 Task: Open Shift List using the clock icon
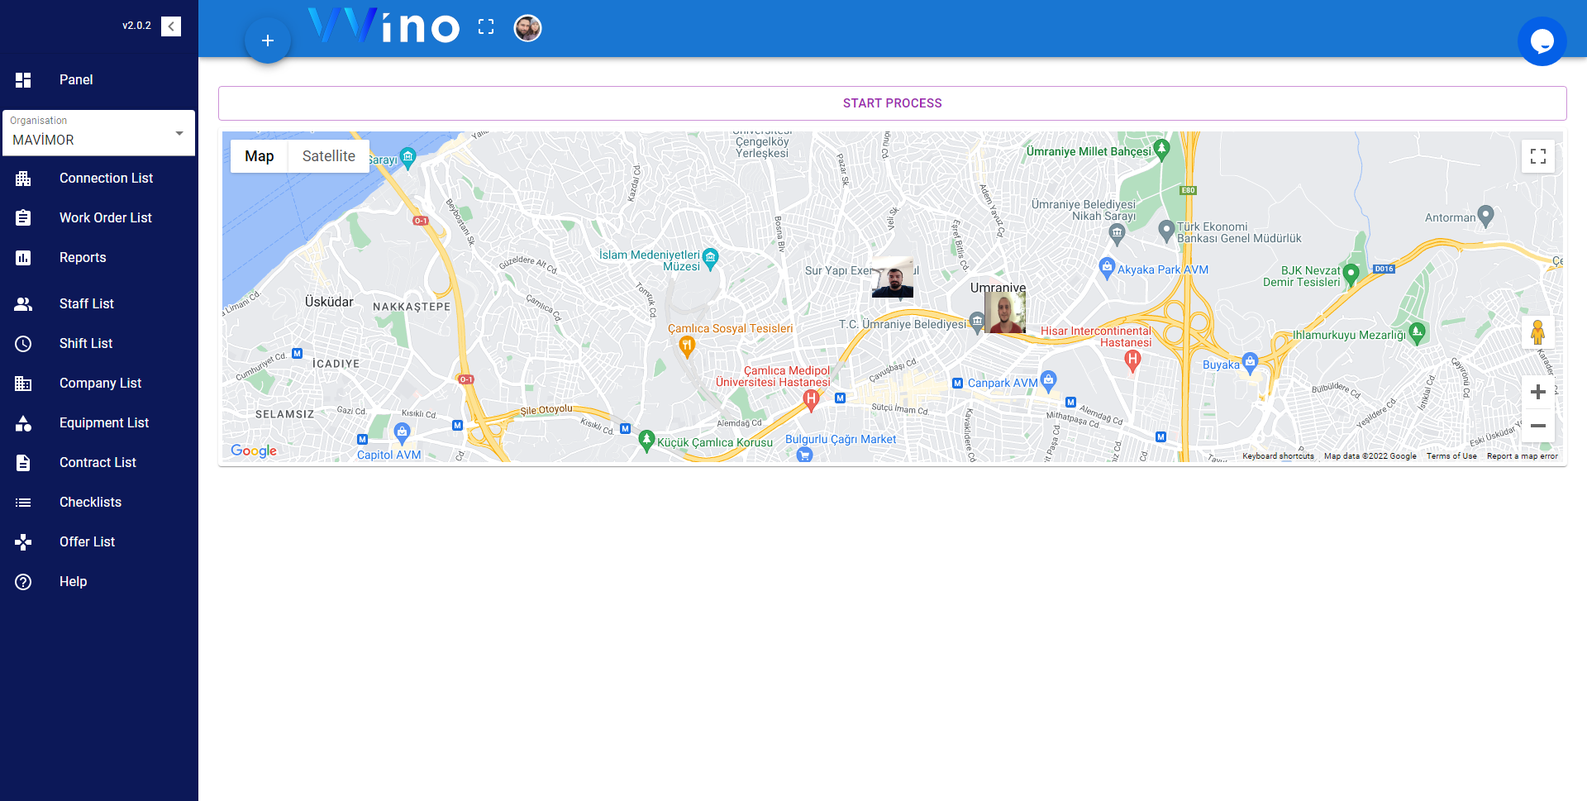pos(22,343)
